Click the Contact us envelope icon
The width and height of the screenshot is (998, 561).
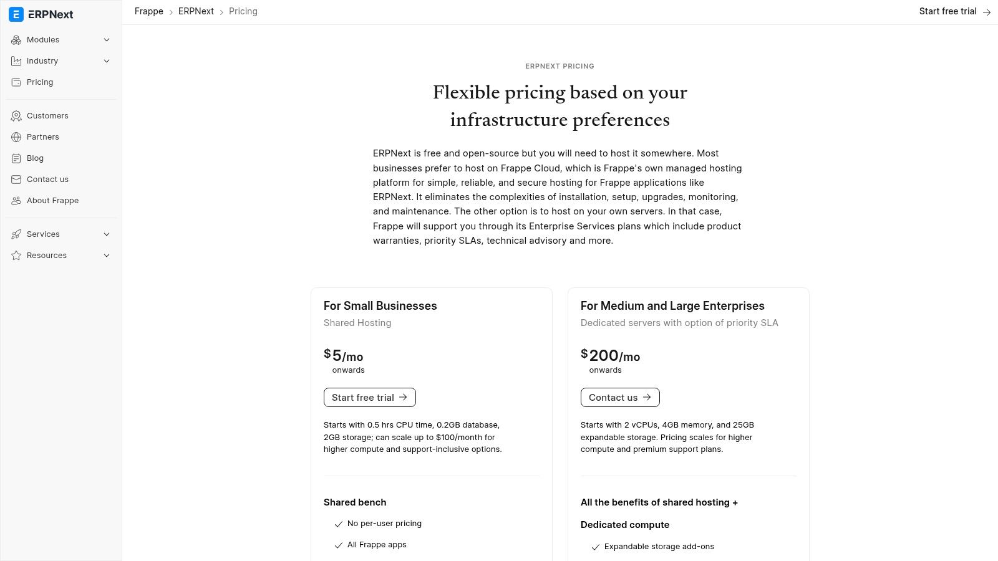click(x=16, y=180)
